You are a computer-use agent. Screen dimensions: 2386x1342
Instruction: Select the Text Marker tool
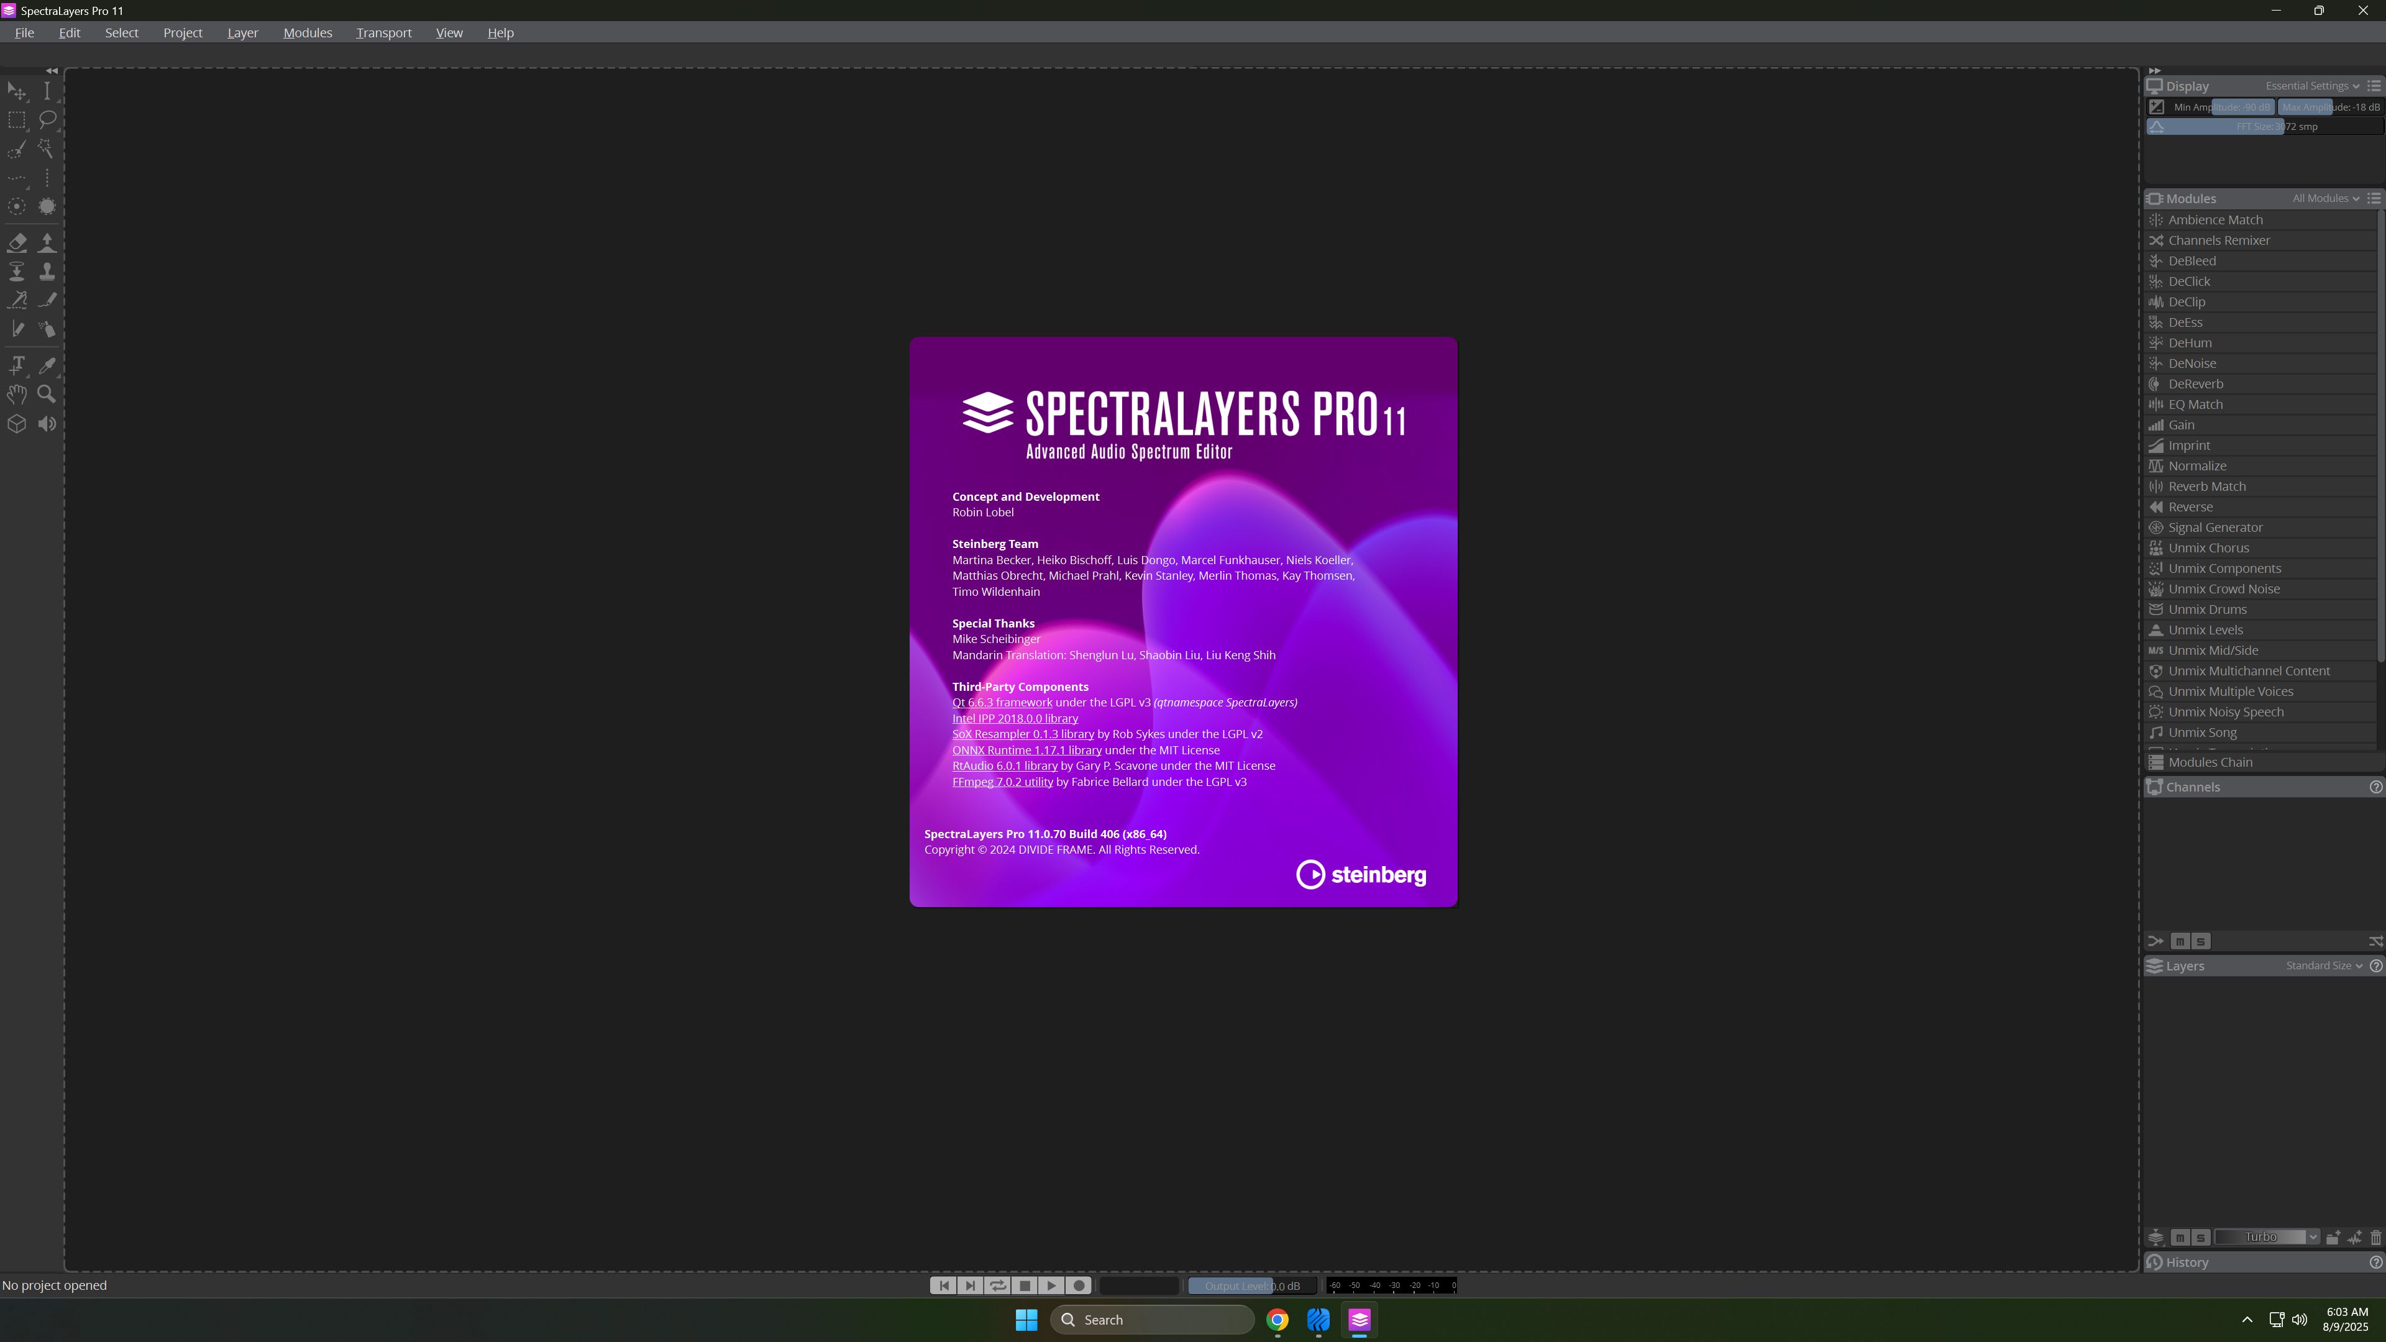[17, 365]
